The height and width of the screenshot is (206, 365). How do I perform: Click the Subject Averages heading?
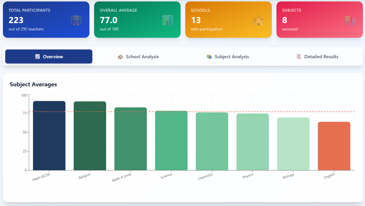pyautogui.click(x=34, y=84)
